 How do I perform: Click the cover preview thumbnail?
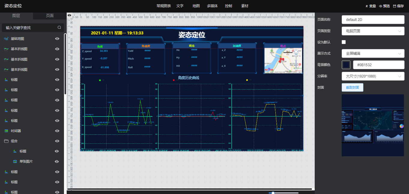coord(373,125)
